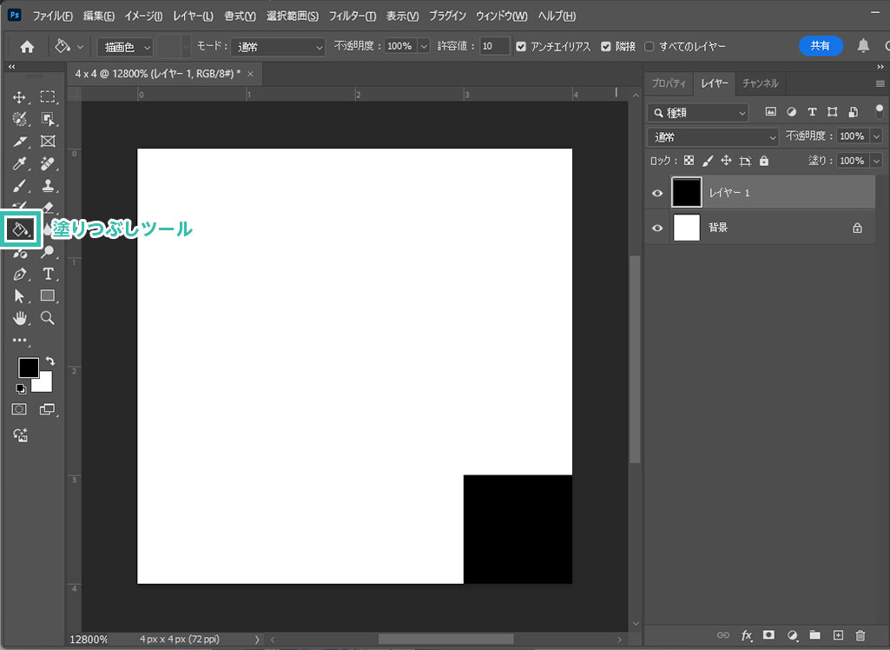Open the Layers panel hamburger menu
This screenshot has height=650, width=890.
[880, 83]
